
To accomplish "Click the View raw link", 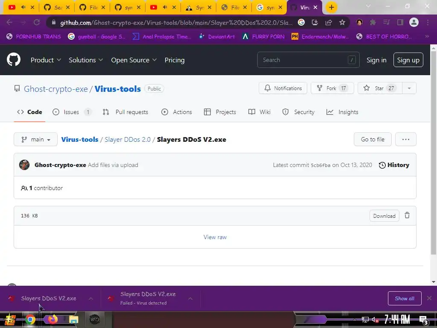I will point(215,237).
